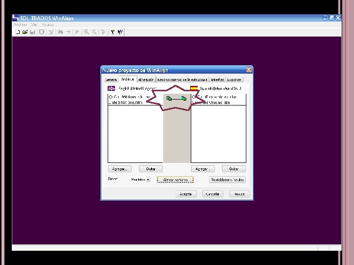Screen dimensions: 354x265
Task: Click the document pages toolbar icon
Action: (x=42, y=32)
